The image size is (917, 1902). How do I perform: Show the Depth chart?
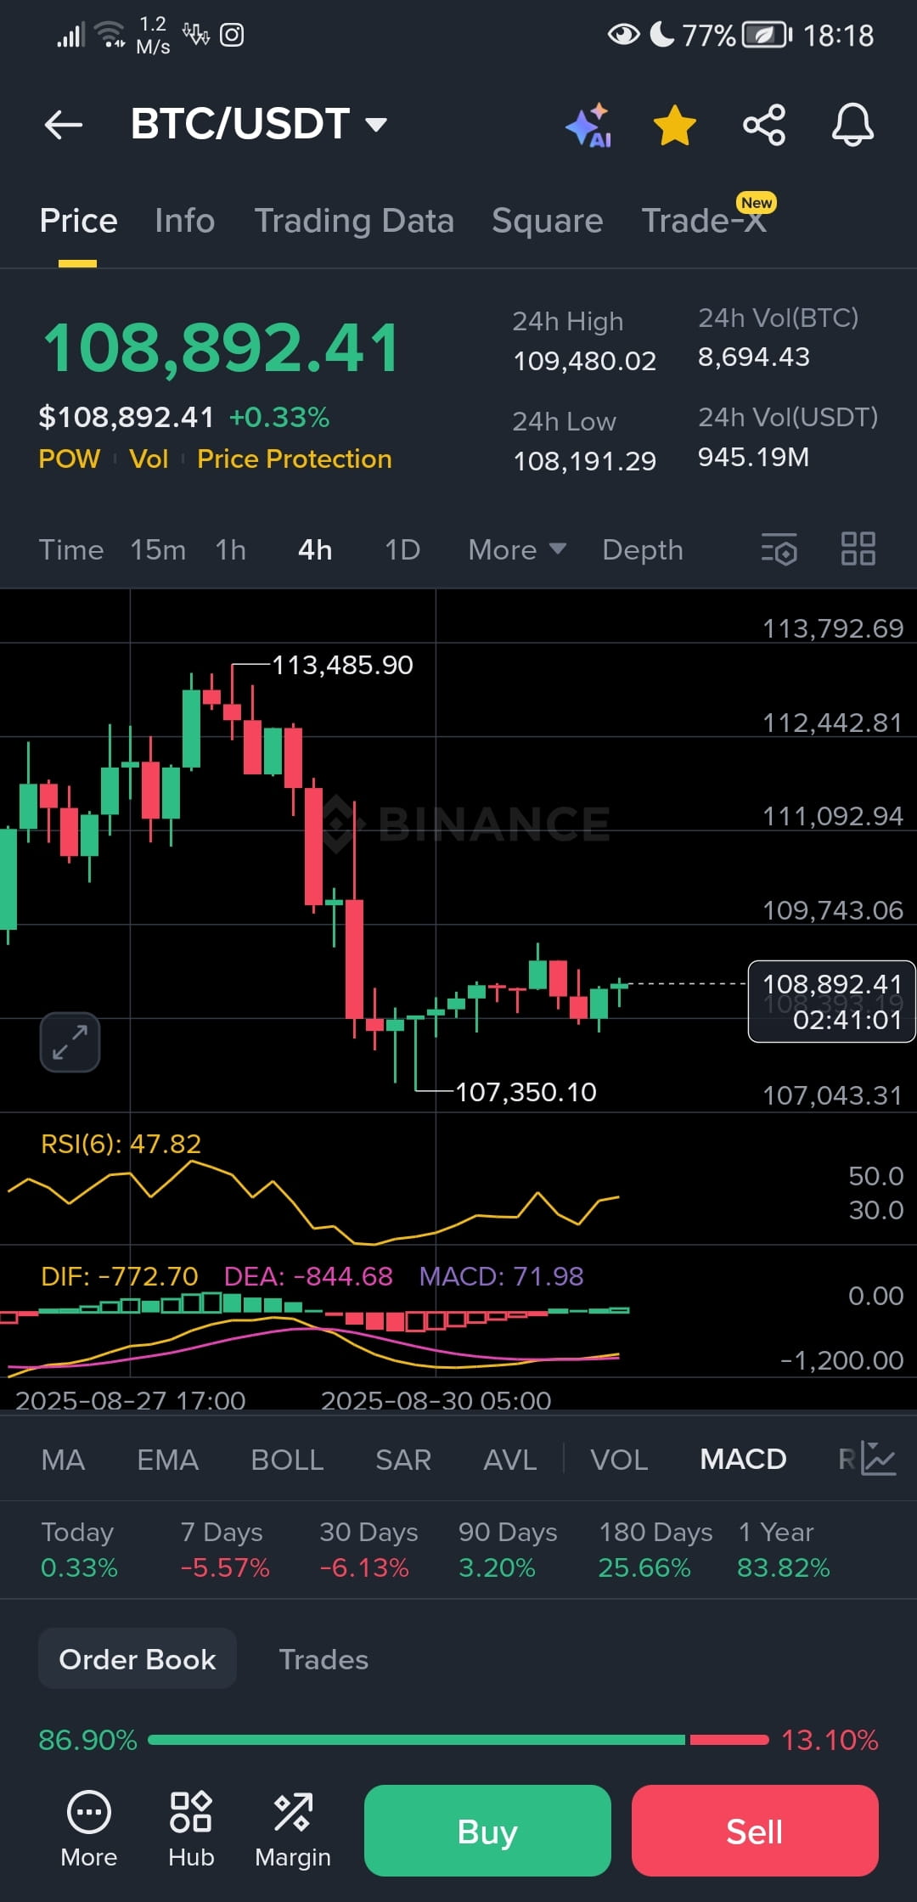643,550
